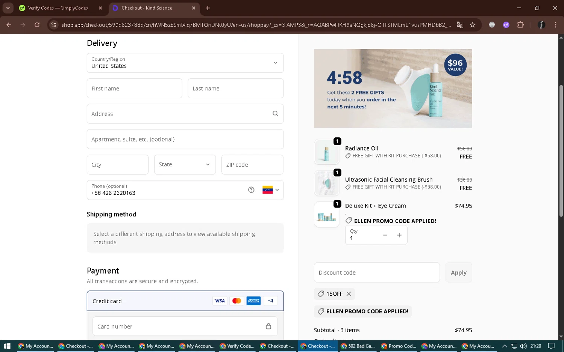Open the State dropdown
The image size is (564, 352).
185,164
